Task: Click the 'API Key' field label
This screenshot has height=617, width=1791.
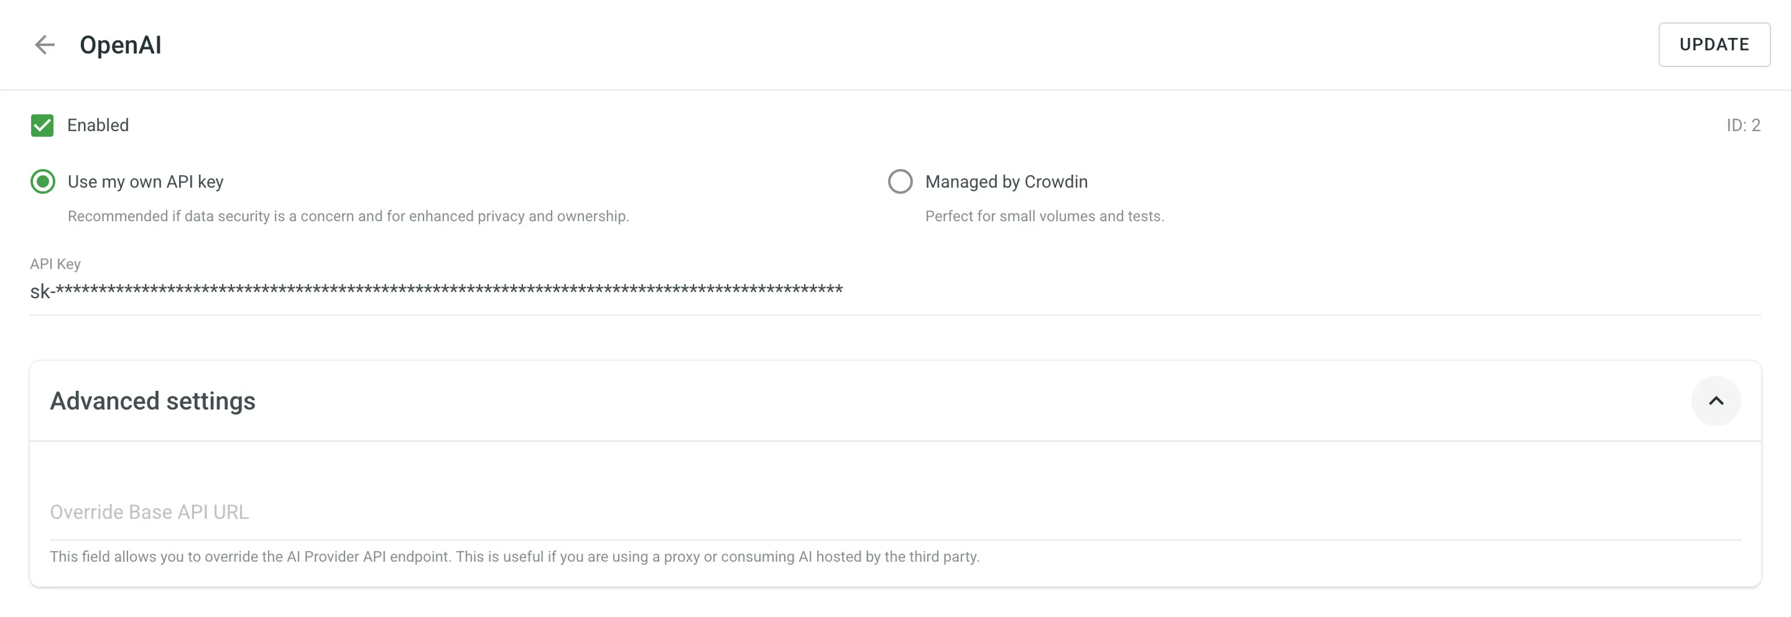Action: 55,264
